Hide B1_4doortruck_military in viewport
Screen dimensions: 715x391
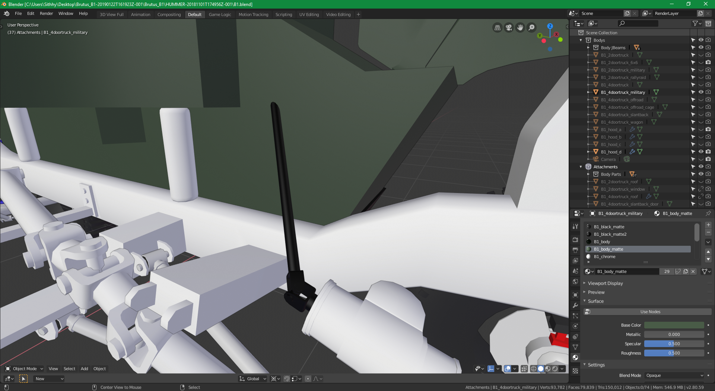pos(701,92)
